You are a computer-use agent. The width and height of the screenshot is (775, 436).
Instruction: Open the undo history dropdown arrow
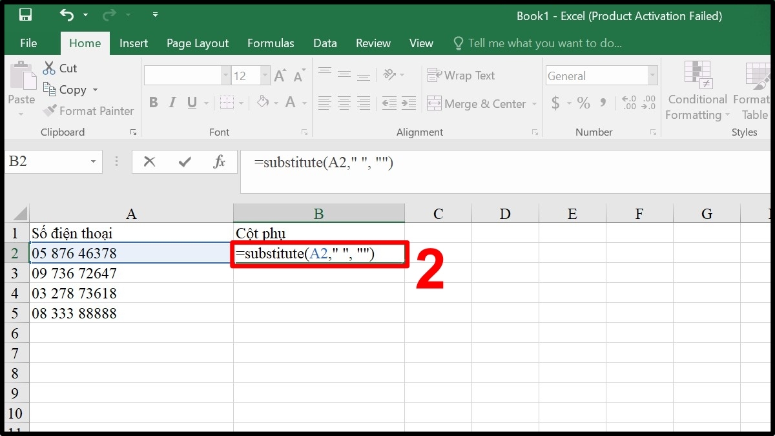tap(85, 16)
